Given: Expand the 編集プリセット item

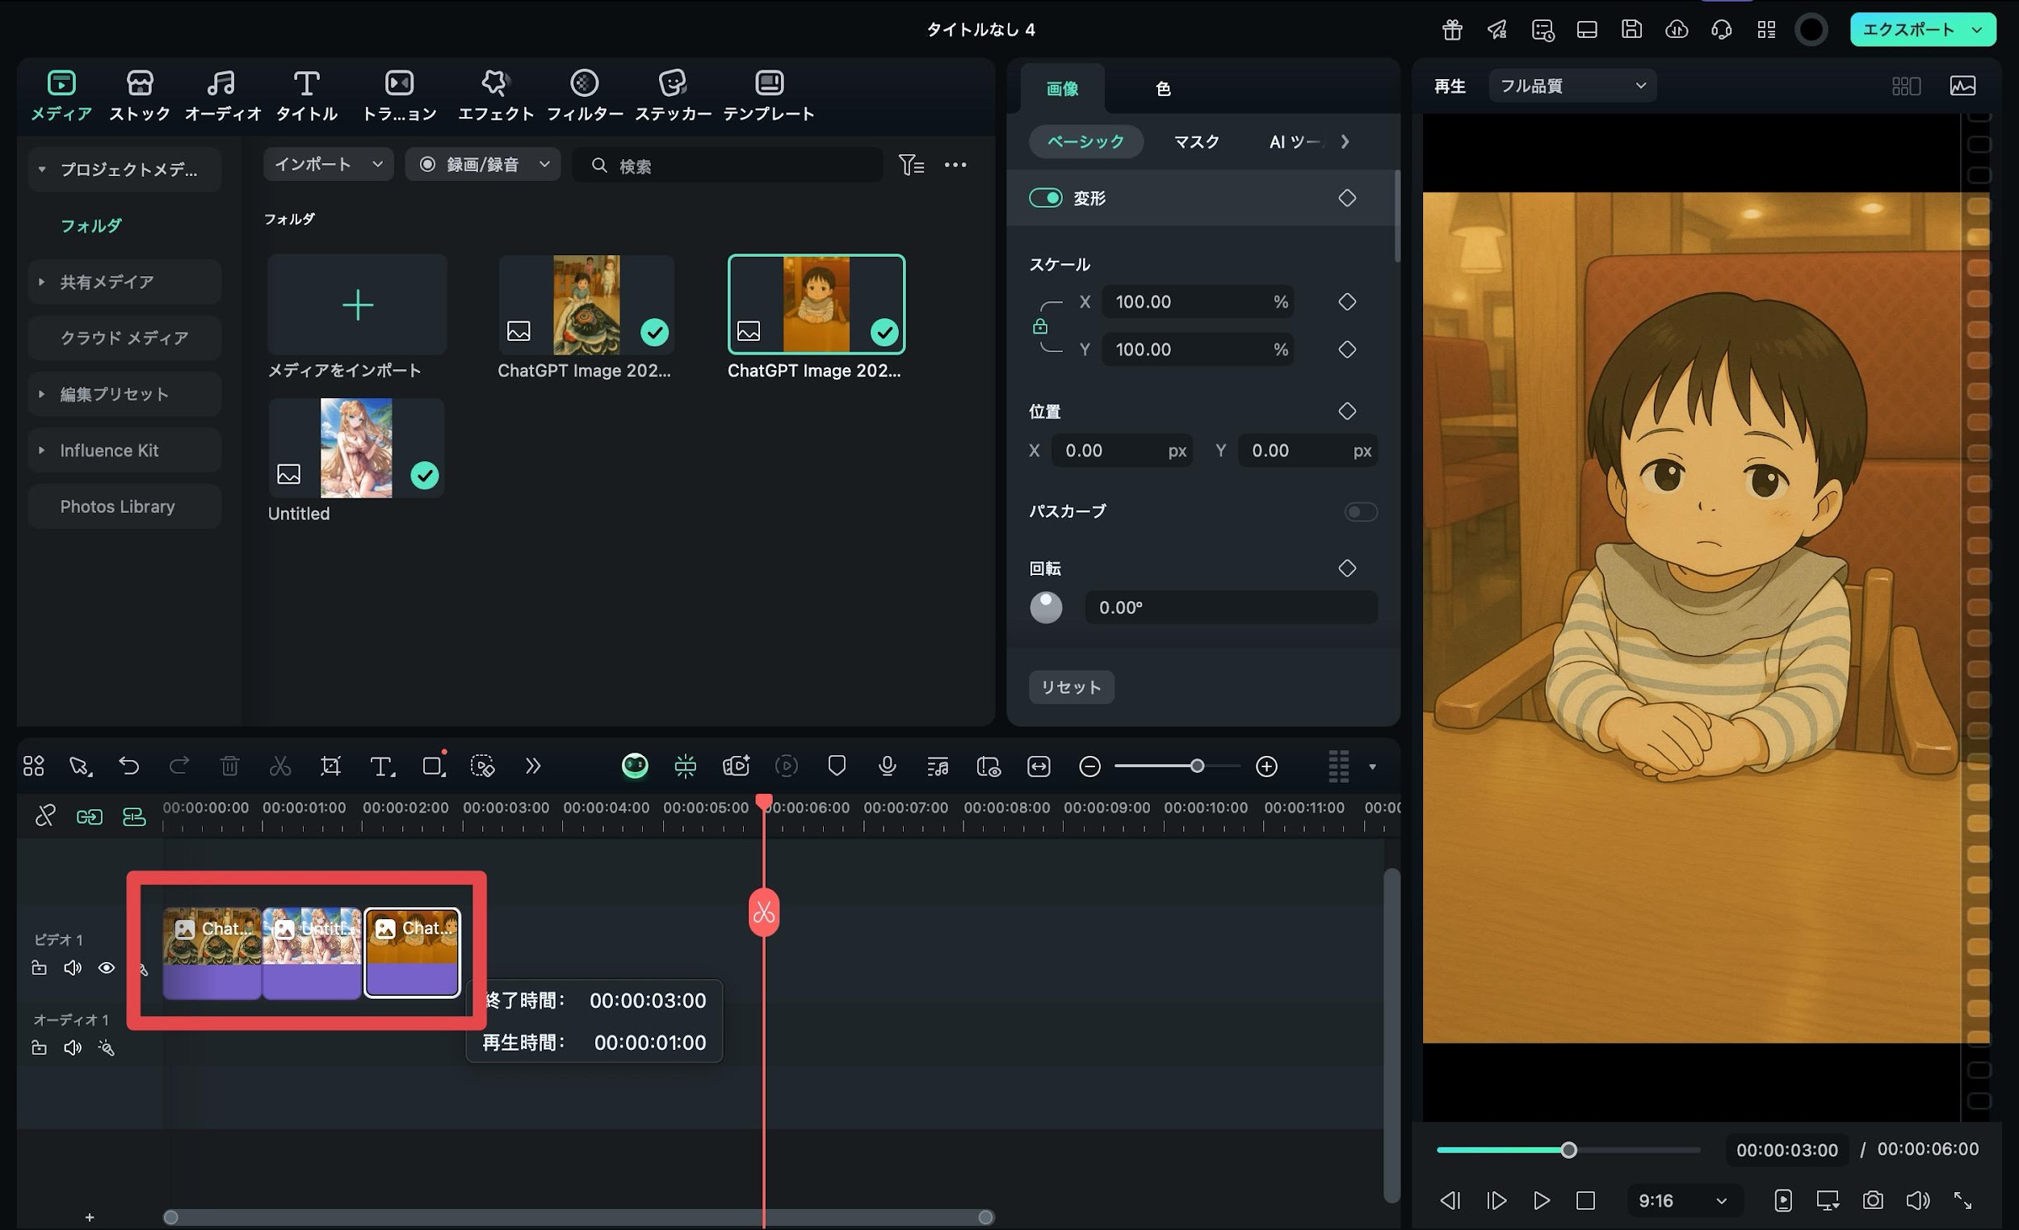Looking at the screenshot, I should click(42, 394).
